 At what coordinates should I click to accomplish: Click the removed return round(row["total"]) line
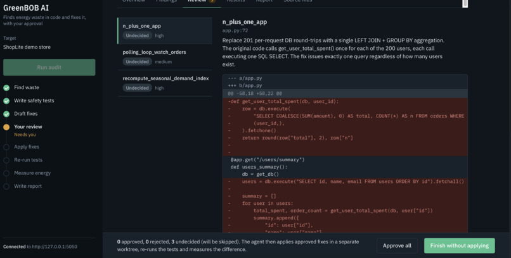click(345, 138)
